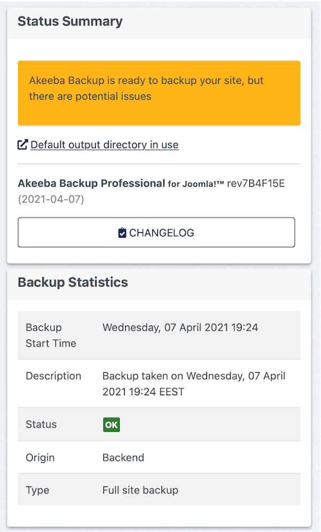Viewport: 321px width, 532px height.
Task: Select the Origin row label
Action: click(40, 457)
